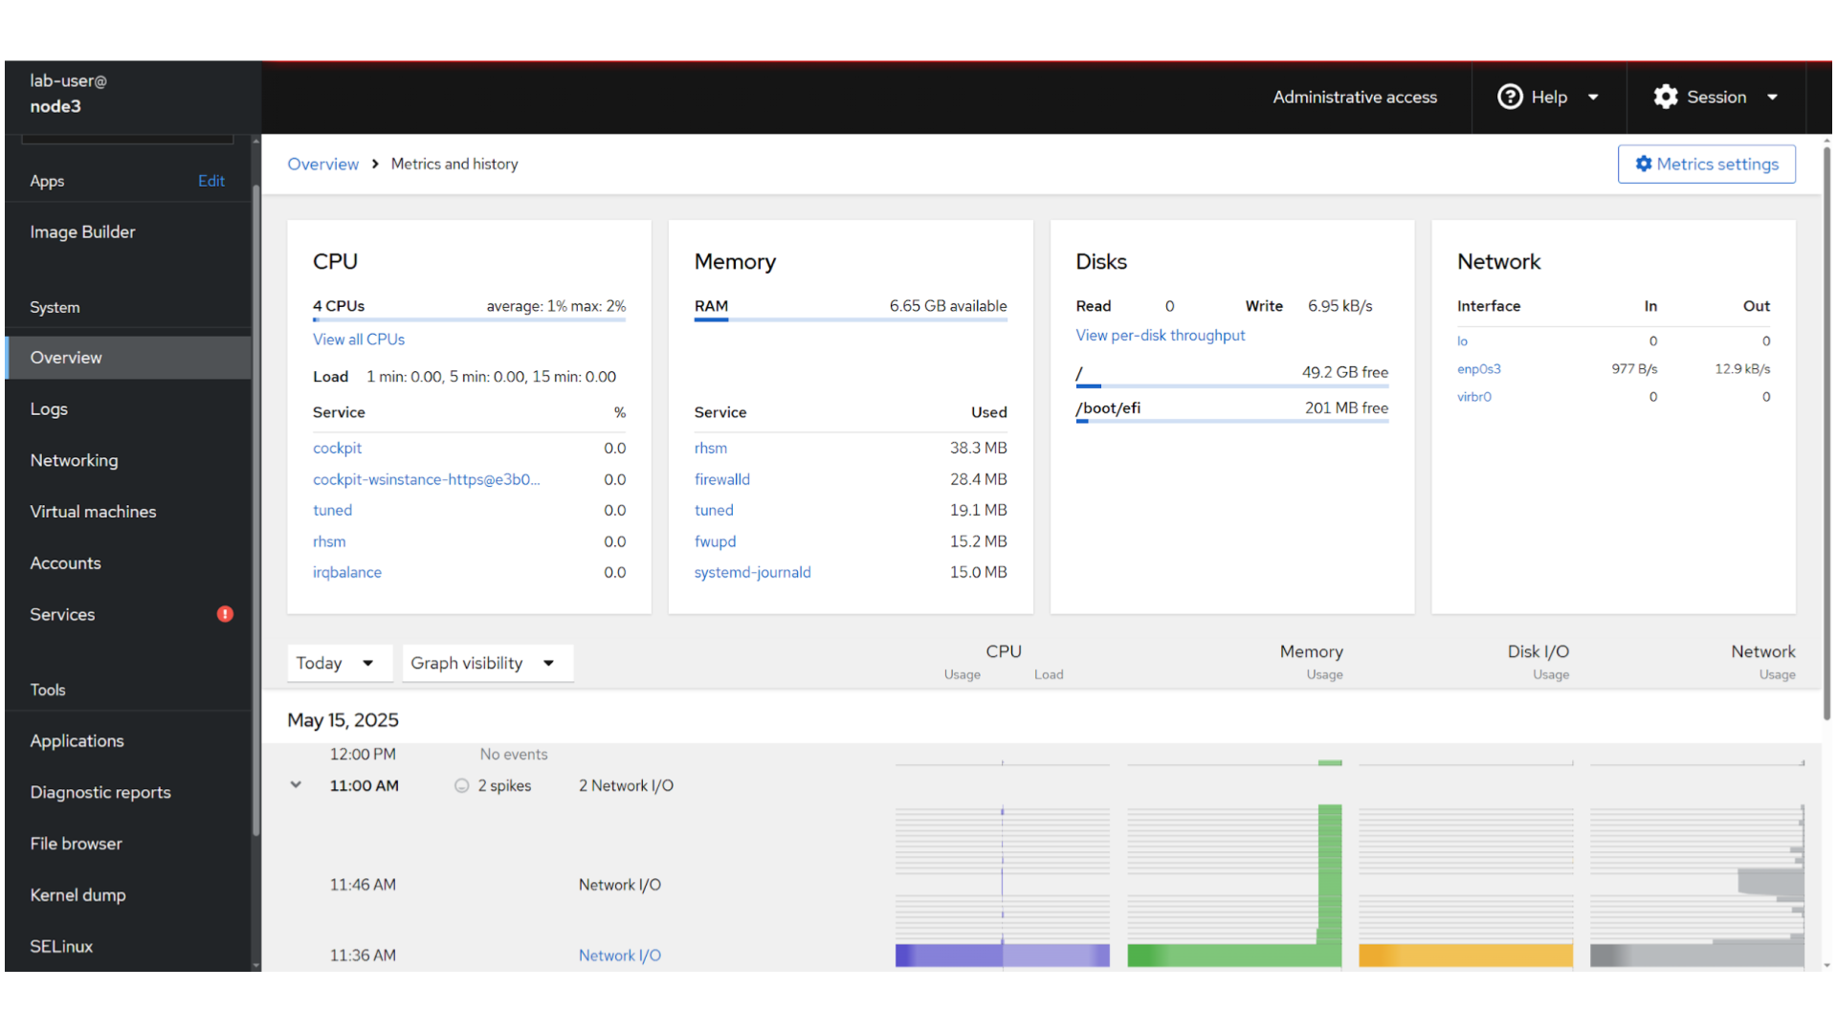Screen dimensions: 1837x1033
Task: Click the Session gear icon
Action: click(1665, 97)
